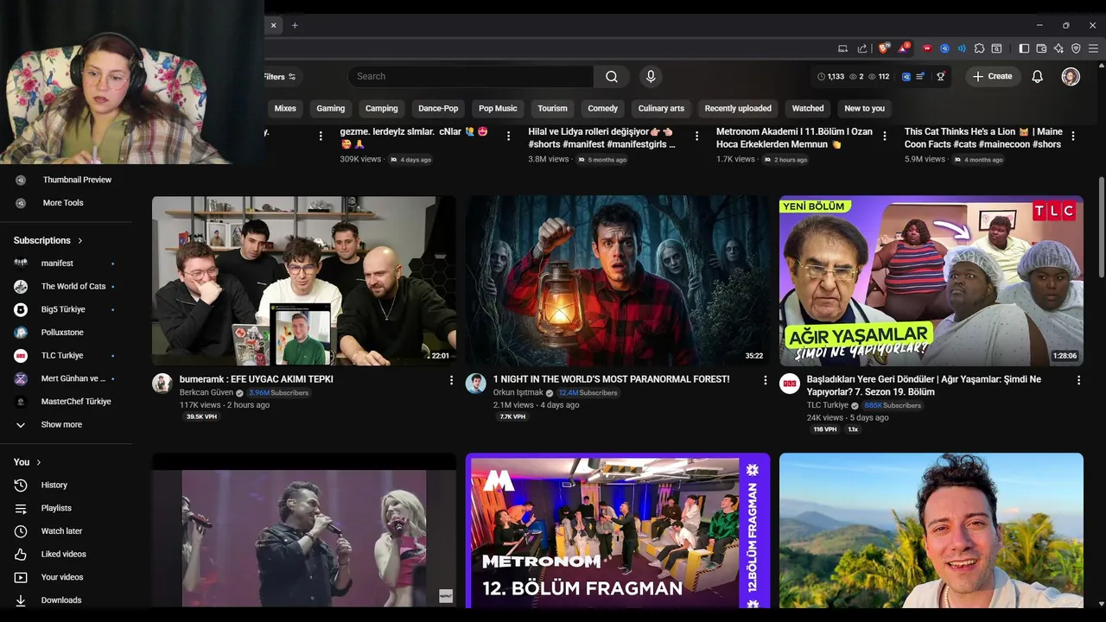Image resolution: width=1106 pixels, height=622 pixels.
Task: Open menu for Ağır Yaşamlar video
Action: pos(1078,380)
